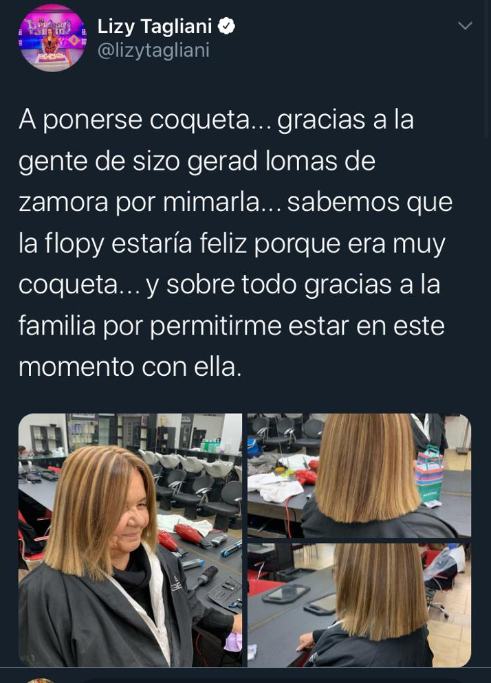Click the blue verified badge checkmark
The image size is (491, 683).
(226, 26)
